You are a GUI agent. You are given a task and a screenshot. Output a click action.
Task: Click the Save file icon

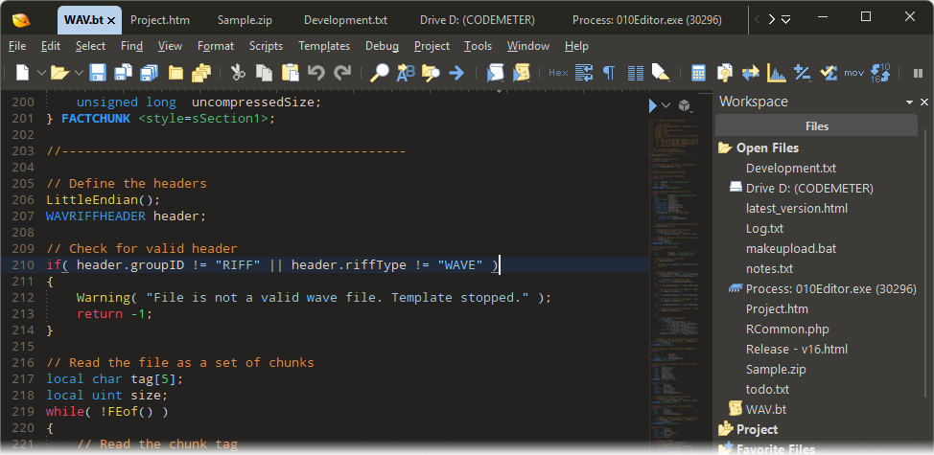[98, 73]
